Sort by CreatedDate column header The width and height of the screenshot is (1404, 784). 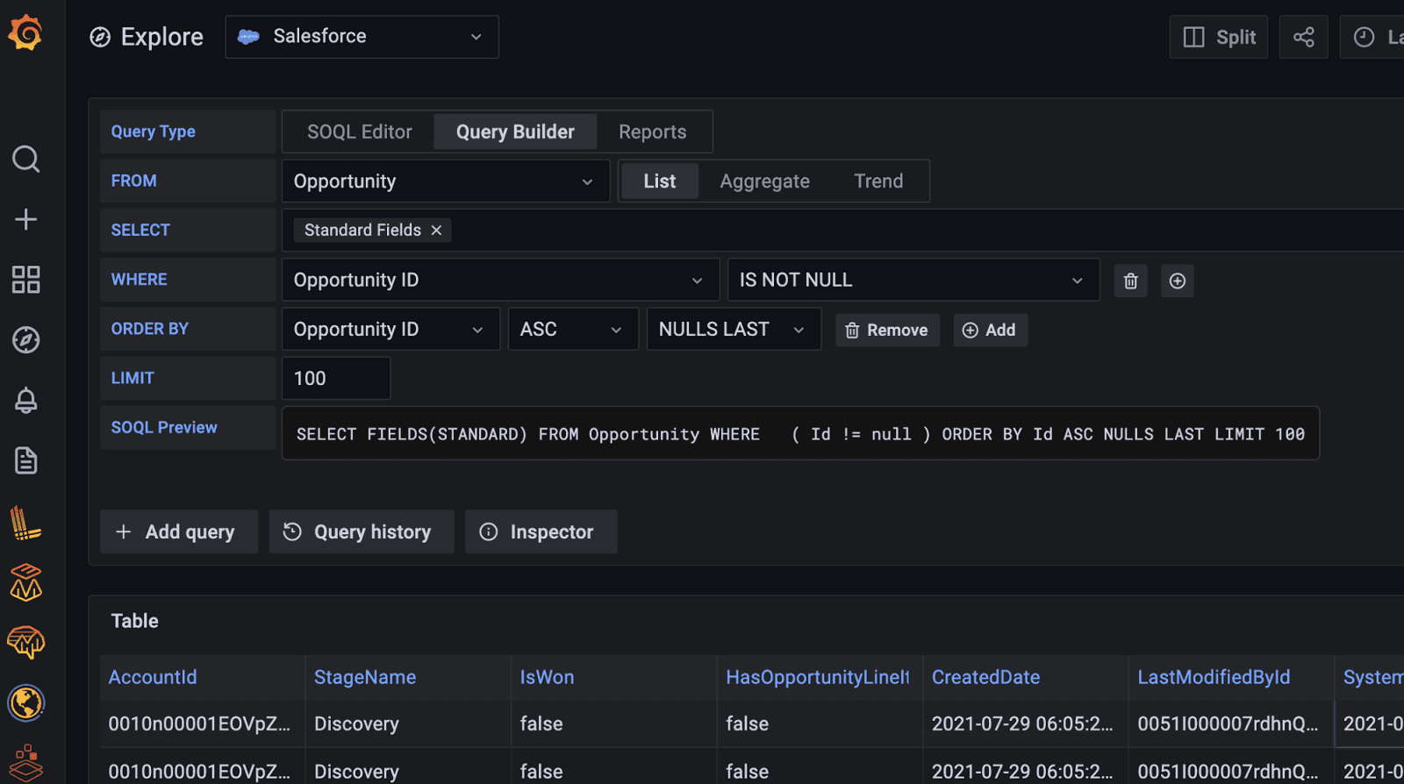click(985, 677)
